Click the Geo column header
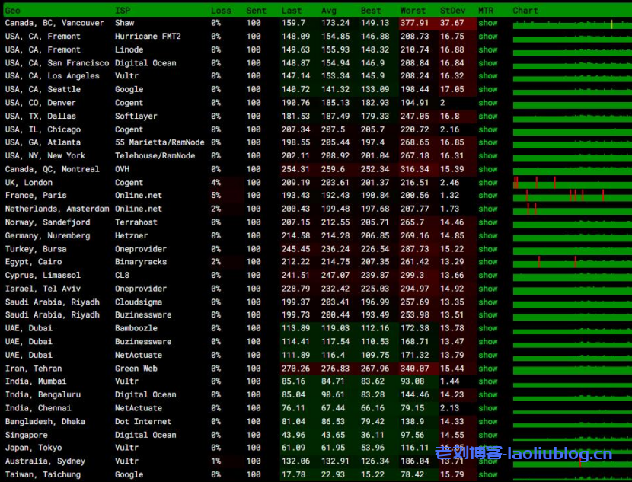Viewport: 632px width, 482px height. click(13, 11)
